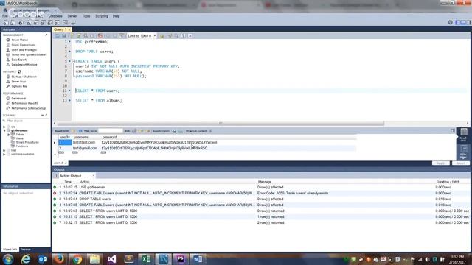Click the Result Grid side panel icon
Viewport: 472px width, 265px height.
[464, 135]
